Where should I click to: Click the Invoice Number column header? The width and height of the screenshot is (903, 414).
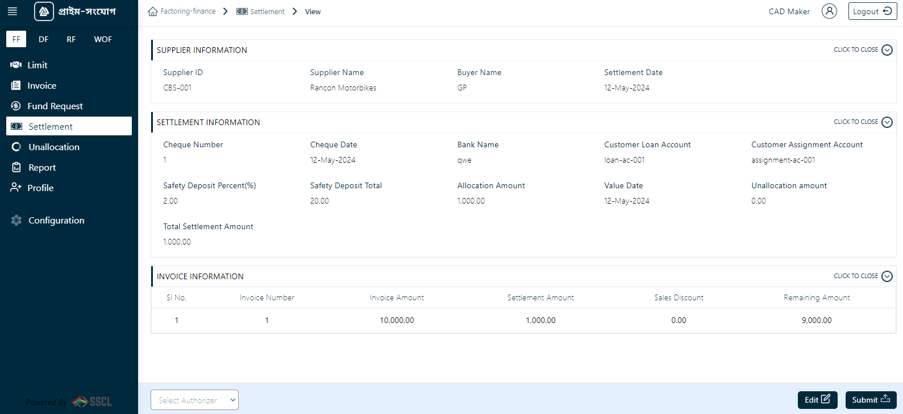click(x=267, y=298)
